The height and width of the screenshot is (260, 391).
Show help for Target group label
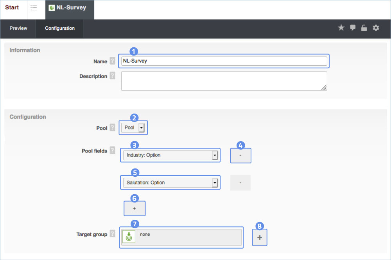(112, 234)
